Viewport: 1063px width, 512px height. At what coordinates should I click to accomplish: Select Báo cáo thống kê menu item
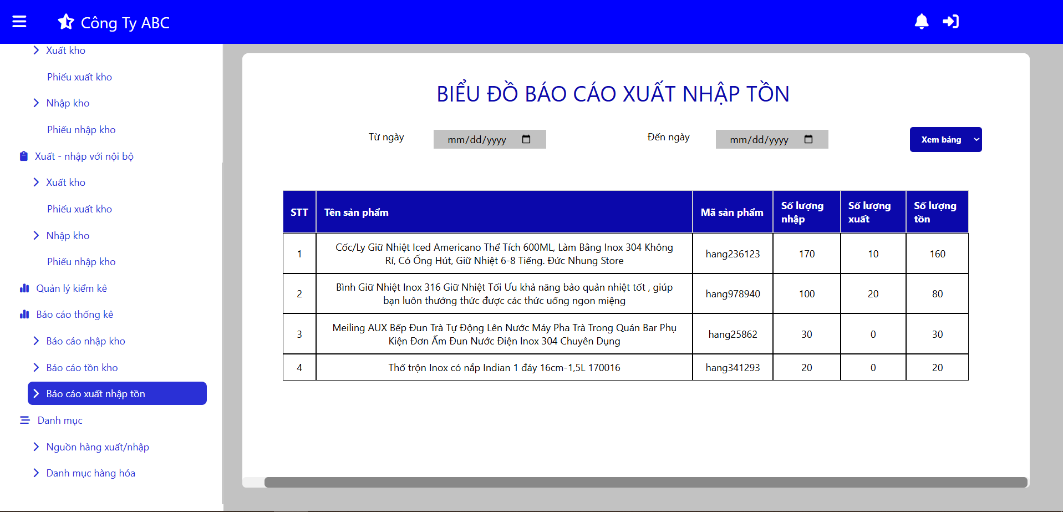coord(75,315)
